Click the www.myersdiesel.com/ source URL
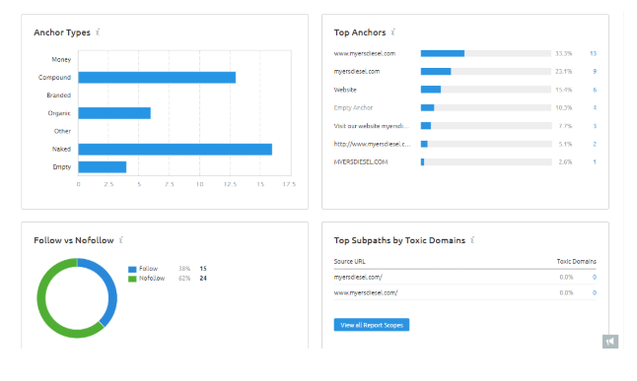The height and width of the screenshot is (381, 637). 366,292
